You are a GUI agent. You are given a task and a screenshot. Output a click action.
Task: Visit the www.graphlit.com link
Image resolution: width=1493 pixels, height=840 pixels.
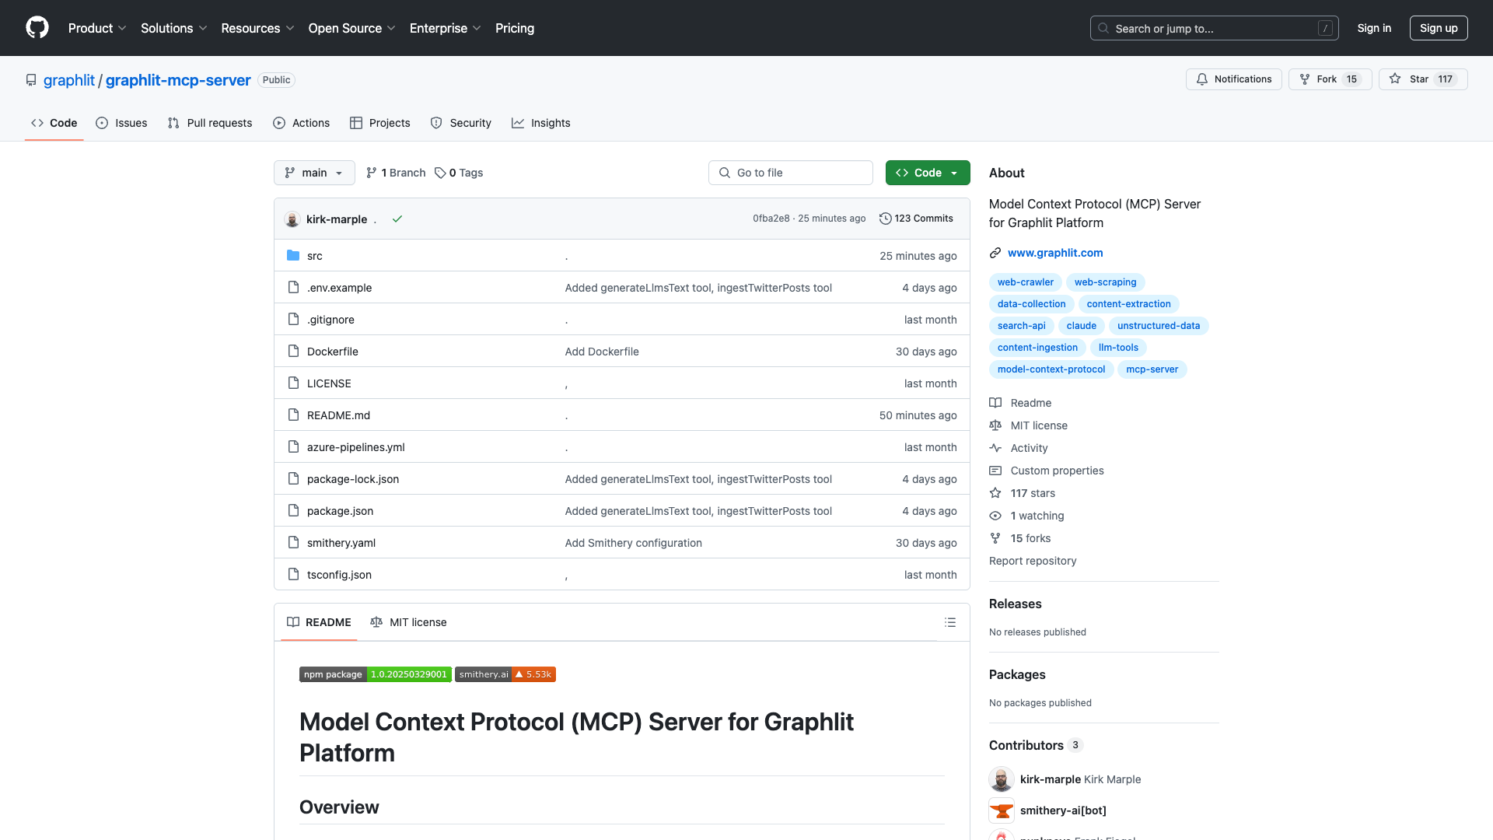pos(1054,253)
